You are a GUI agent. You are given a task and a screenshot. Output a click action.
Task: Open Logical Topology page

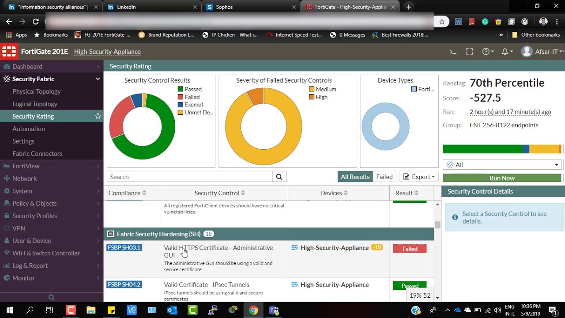coord(35,104)
